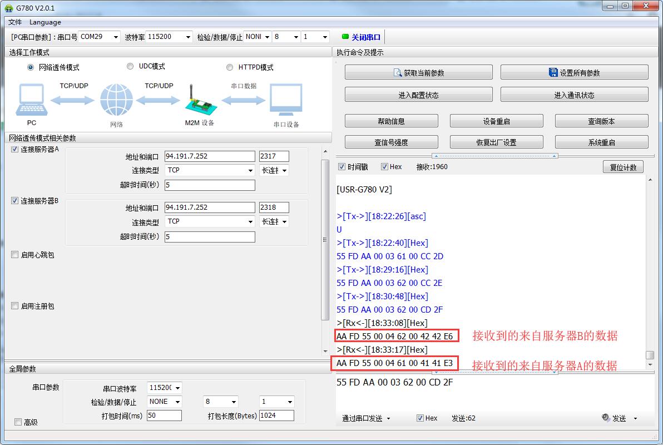Toggle the 时间戳 checkbox
The image size is (663, 445).
point(342,167)
